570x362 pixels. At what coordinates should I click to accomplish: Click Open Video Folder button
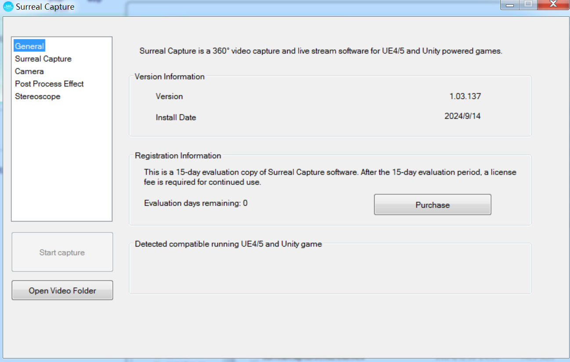(62, 290)
